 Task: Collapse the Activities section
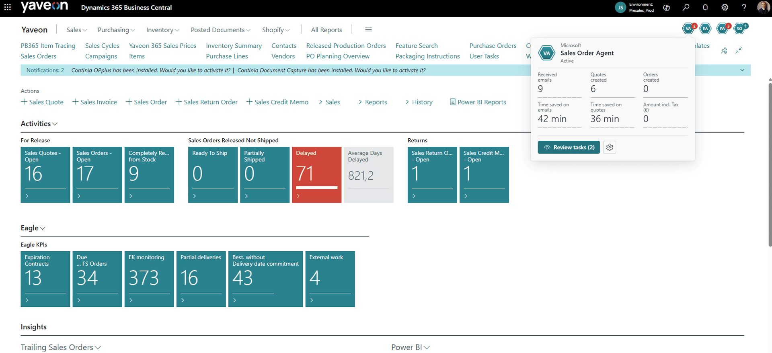pos(39,124)
